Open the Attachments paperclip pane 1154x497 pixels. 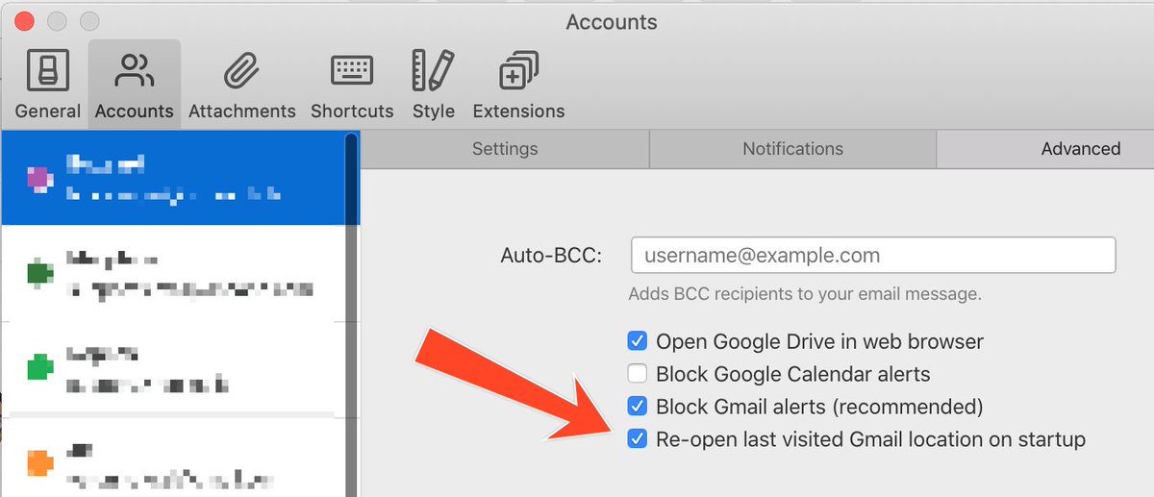point(241,85)
